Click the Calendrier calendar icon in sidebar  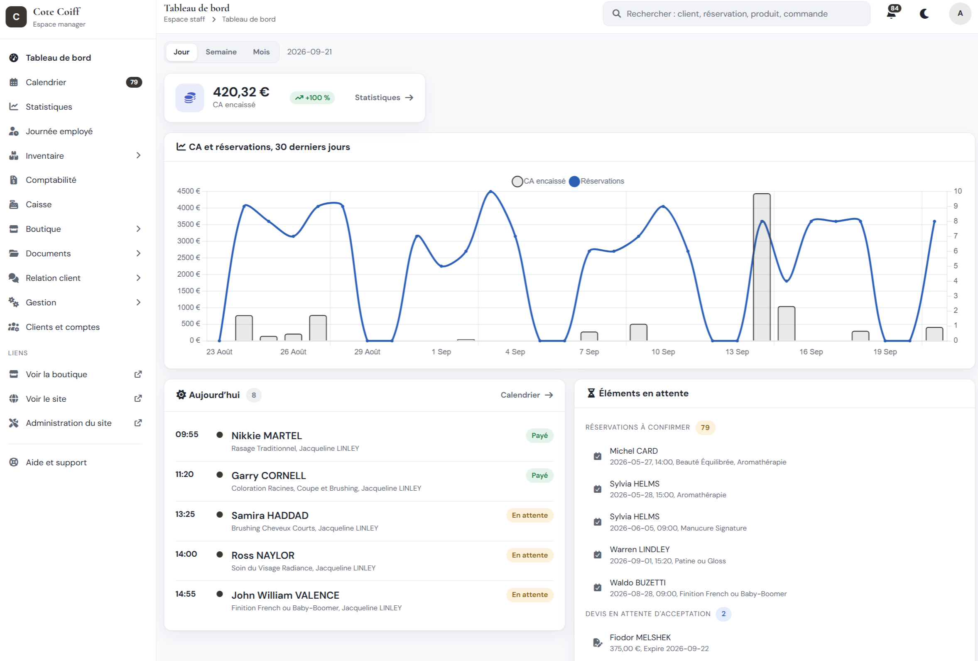14,82
